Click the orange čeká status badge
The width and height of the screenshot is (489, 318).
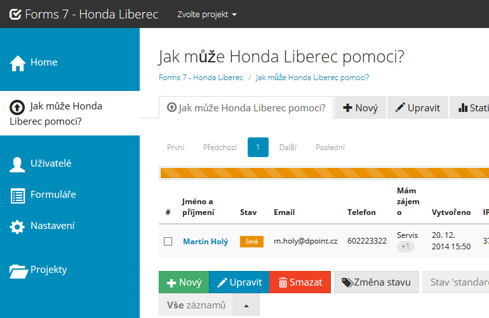(251, 242)
